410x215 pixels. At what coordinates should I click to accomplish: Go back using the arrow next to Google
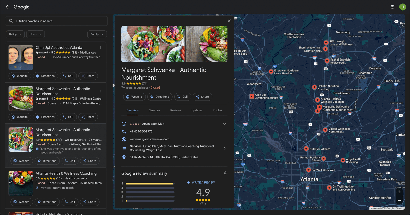pos(8,7)
